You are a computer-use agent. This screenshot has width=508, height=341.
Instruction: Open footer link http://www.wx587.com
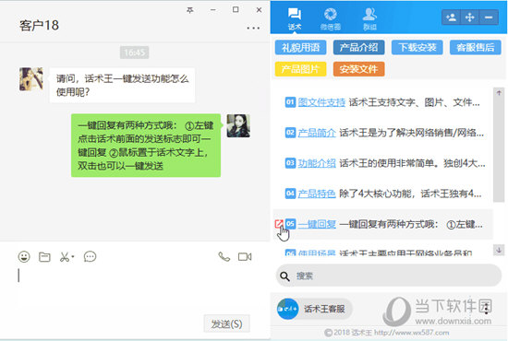411,333
